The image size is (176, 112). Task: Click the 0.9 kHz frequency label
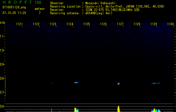pos(2,64)
